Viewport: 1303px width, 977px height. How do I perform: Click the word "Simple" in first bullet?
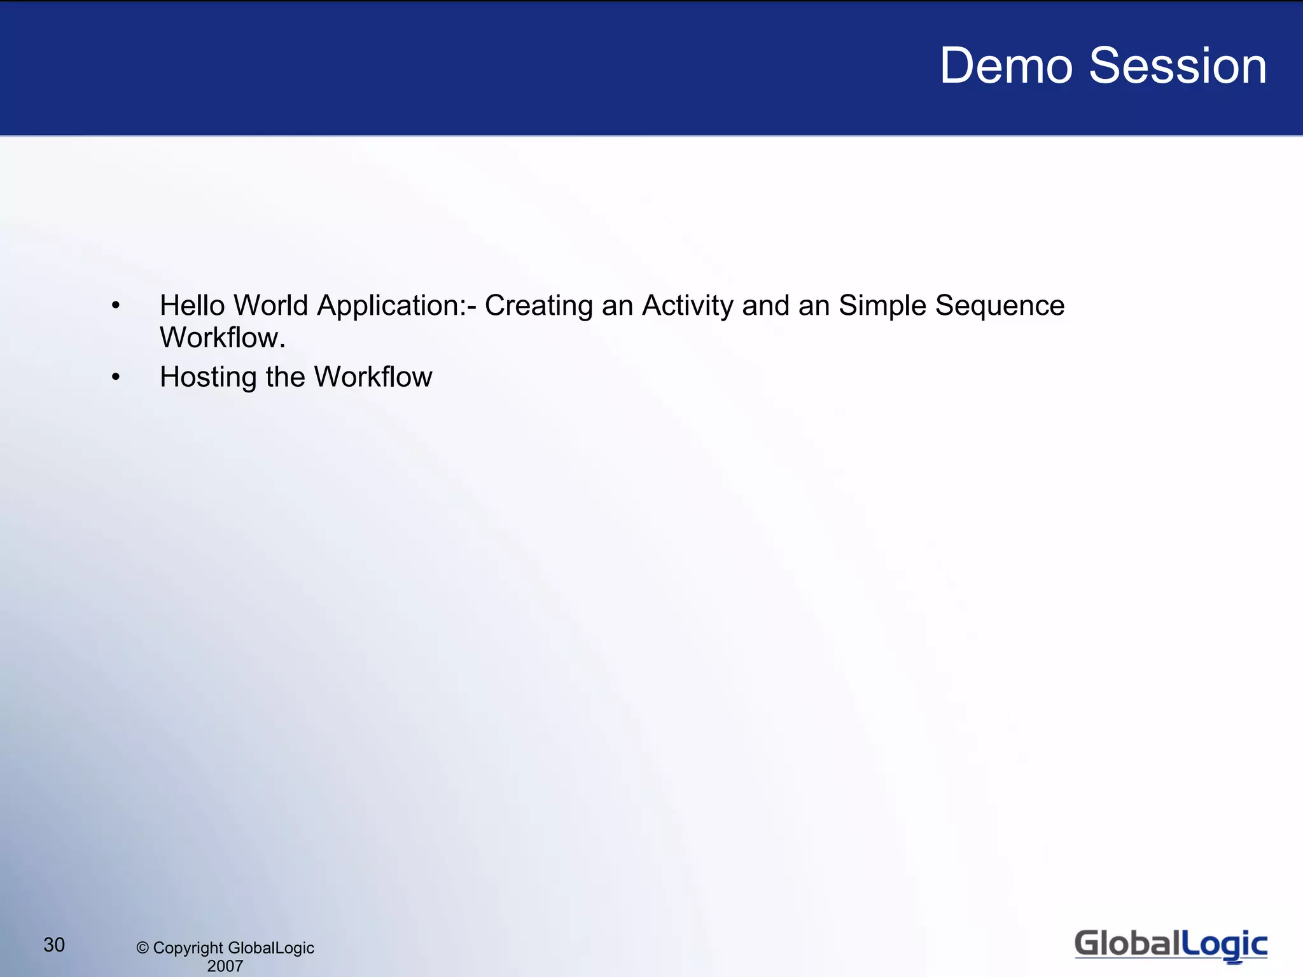coord(882,307)
